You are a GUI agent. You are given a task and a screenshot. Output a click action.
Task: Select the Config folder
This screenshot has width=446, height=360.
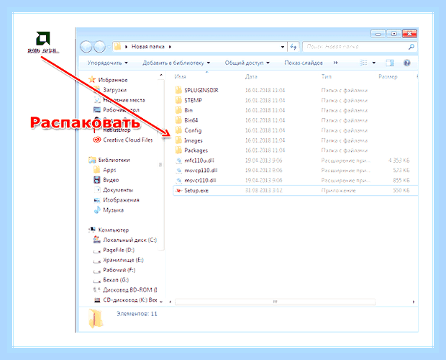coord(188,130)
